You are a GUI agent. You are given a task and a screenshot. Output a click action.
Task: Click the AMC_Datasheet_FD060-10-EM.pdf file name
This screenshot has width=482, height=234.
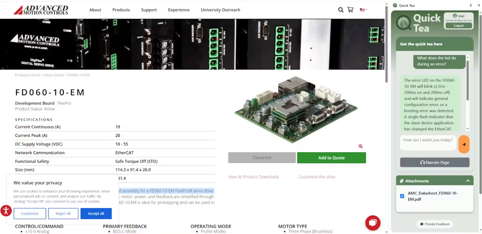point(433,196)
